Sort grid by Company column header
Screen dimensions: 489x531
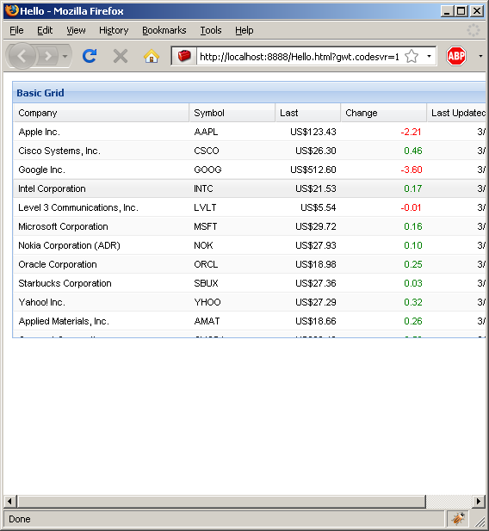[101, 113]
